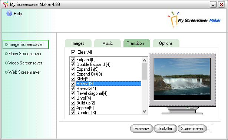228x140 pixels.
Task: Open the Options tab
Action: (166, 43)
